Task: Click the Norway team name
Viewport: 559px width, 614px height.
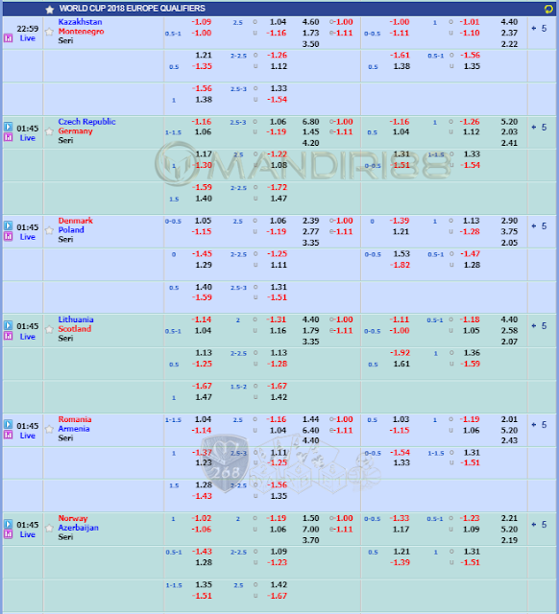Action: 73,518
